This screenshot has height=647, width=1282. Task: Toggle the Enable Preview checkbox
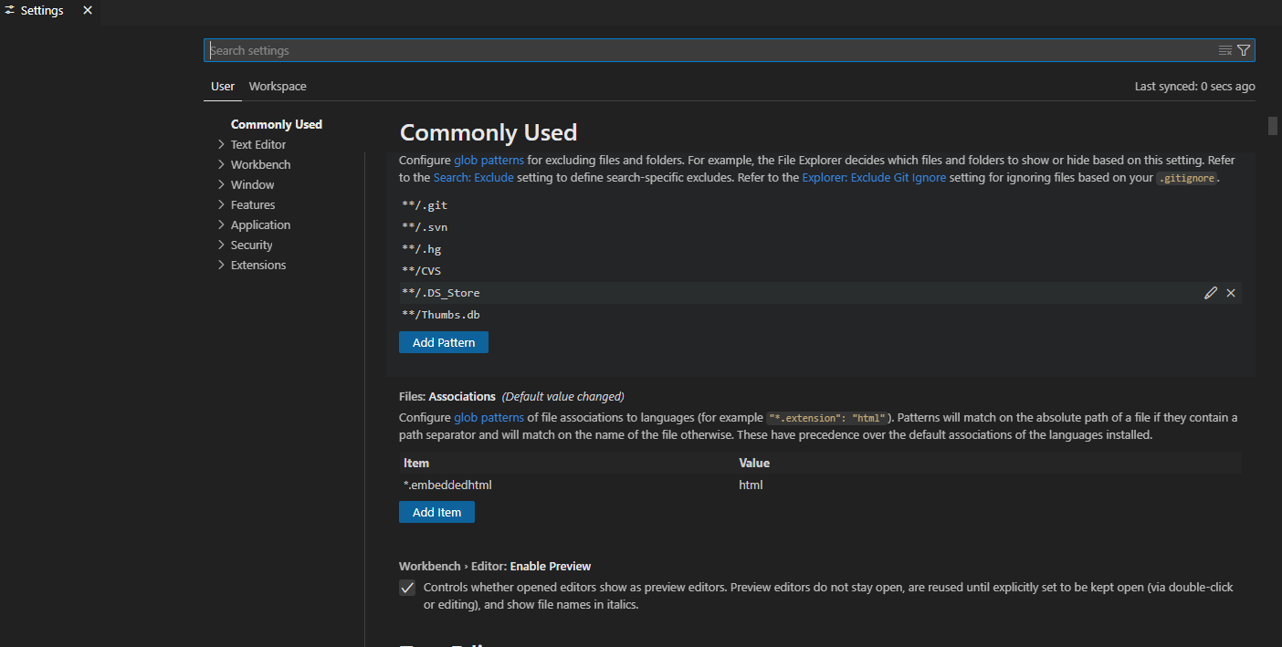click(x=407, y=588)
